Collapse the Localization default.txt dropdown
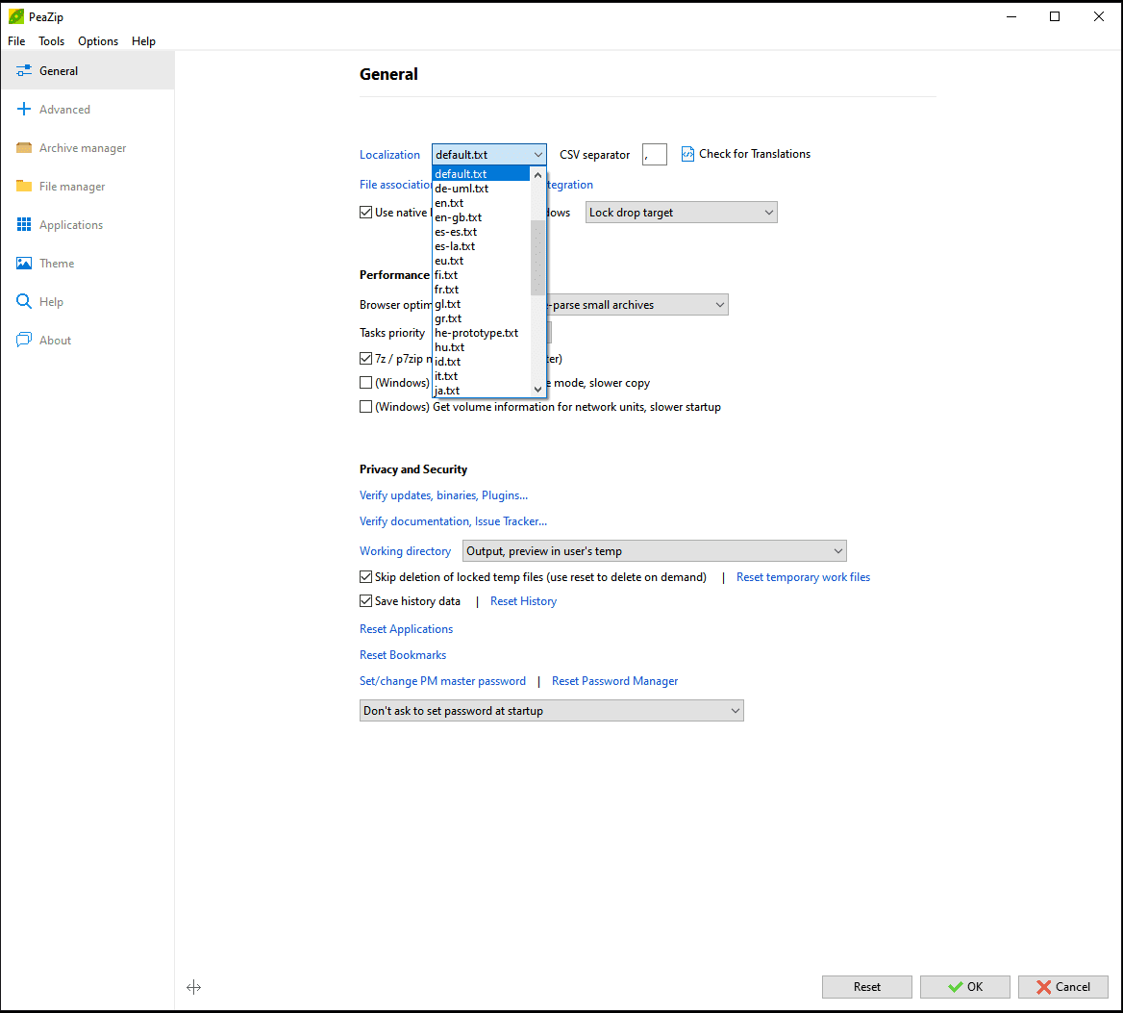 point(489,154)
